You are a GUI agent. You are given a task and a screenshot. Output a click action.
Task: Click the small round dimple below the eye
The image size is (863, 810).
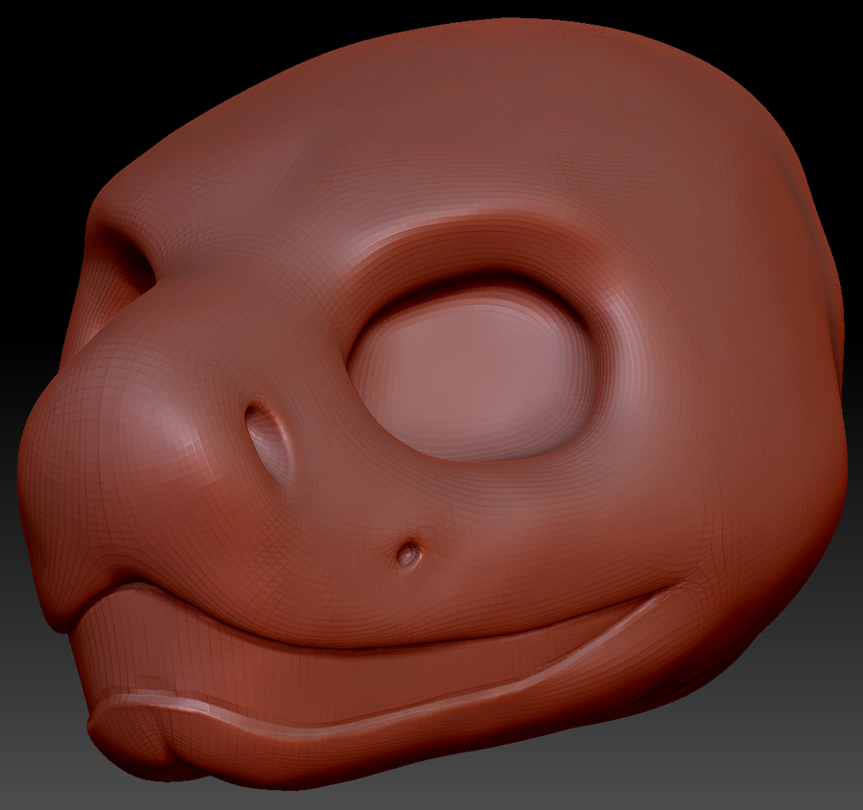pos(408,553)
